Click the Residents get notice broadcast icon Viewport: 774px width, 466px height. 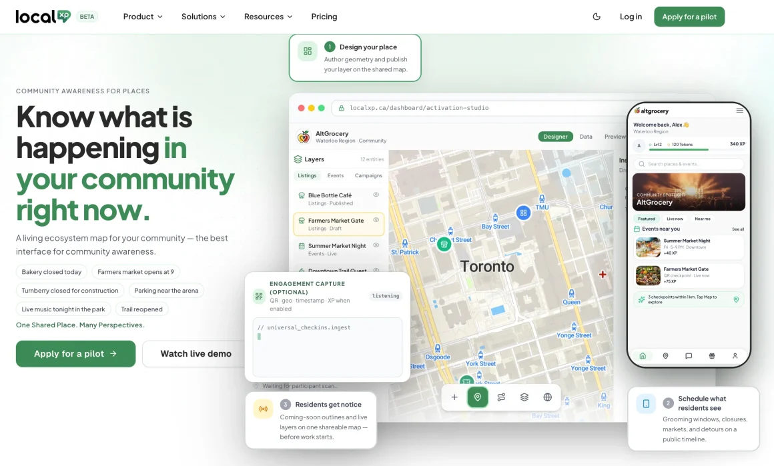click(264, 409)
